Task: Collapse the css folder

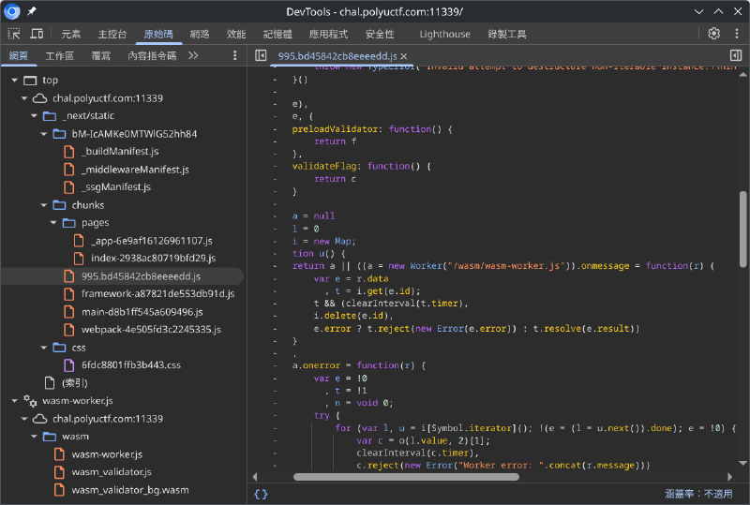Action: [43, 348]
